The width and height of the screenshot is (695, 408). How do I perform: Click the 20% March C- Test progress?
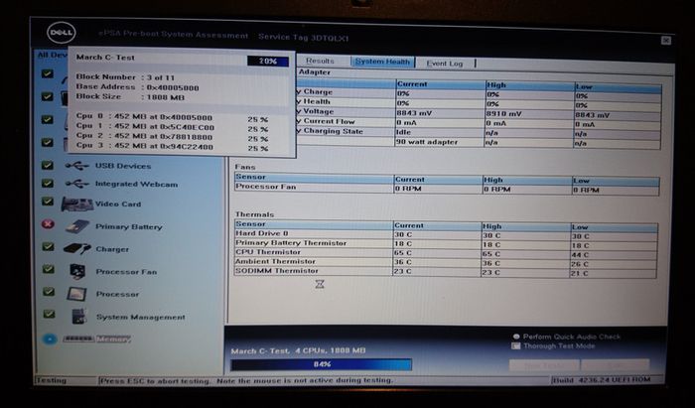268,62
